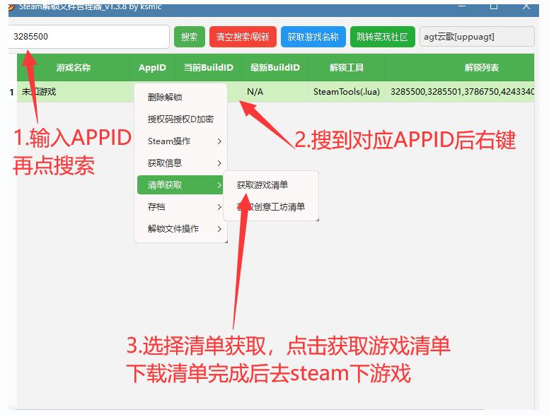Sort by the AppID column header
549x417 pixels.
[152, 68]
